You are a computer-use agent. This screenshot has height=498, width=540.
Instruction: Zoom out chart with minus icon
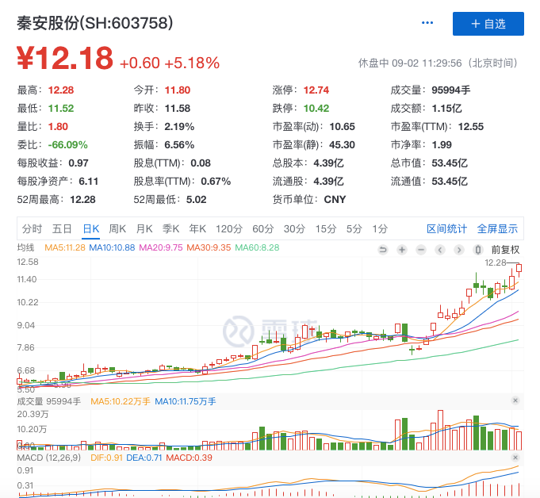click(x=421, y=250)
